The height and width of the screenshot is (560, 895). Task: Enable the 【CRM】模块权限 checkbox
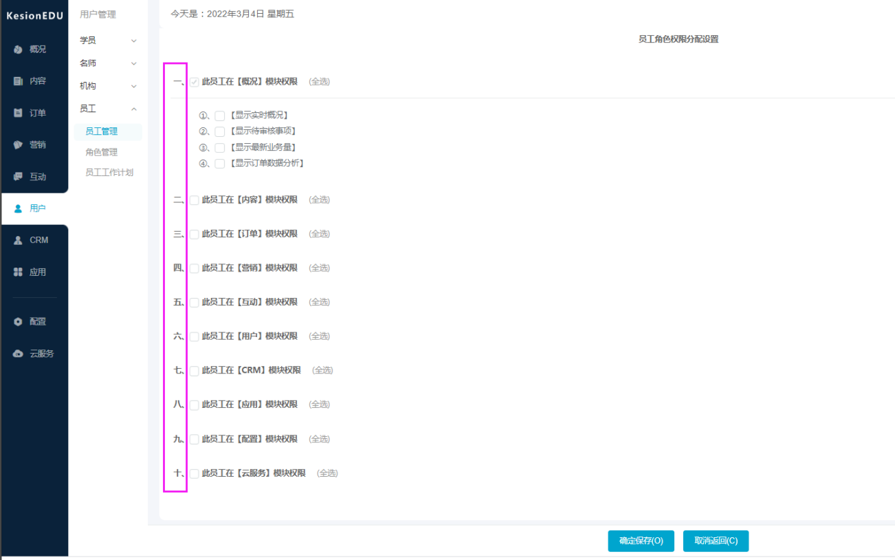click(x=195, y=371)
